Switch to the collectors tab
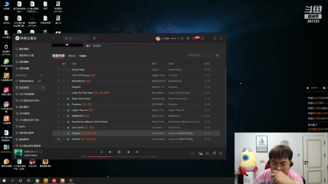This screenshot has width=328, height=184. click(x=83, y=56)
